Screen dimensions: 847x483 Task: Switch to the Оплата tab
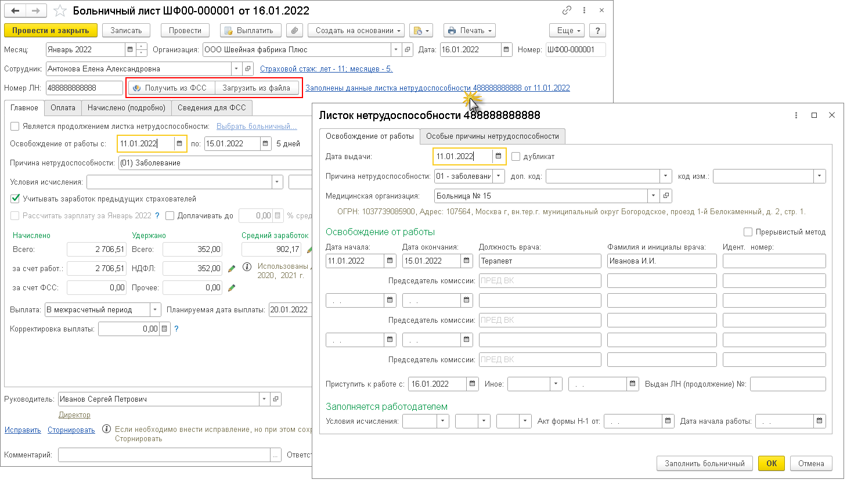(63, 108)
